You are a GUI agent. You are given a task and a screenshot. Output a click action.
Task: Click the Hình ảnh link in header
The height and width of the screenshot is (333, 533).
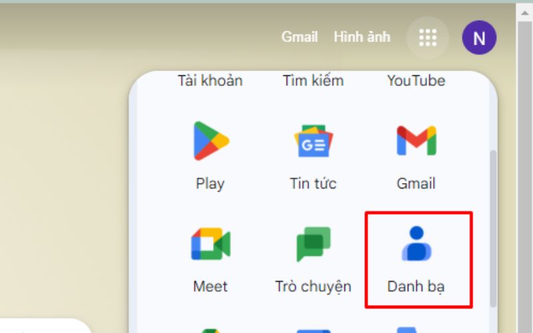coord(362,37)
